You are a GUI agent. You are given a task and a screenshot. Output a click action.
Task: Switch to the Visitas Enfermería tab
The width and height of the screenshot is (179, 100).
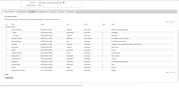10,12
